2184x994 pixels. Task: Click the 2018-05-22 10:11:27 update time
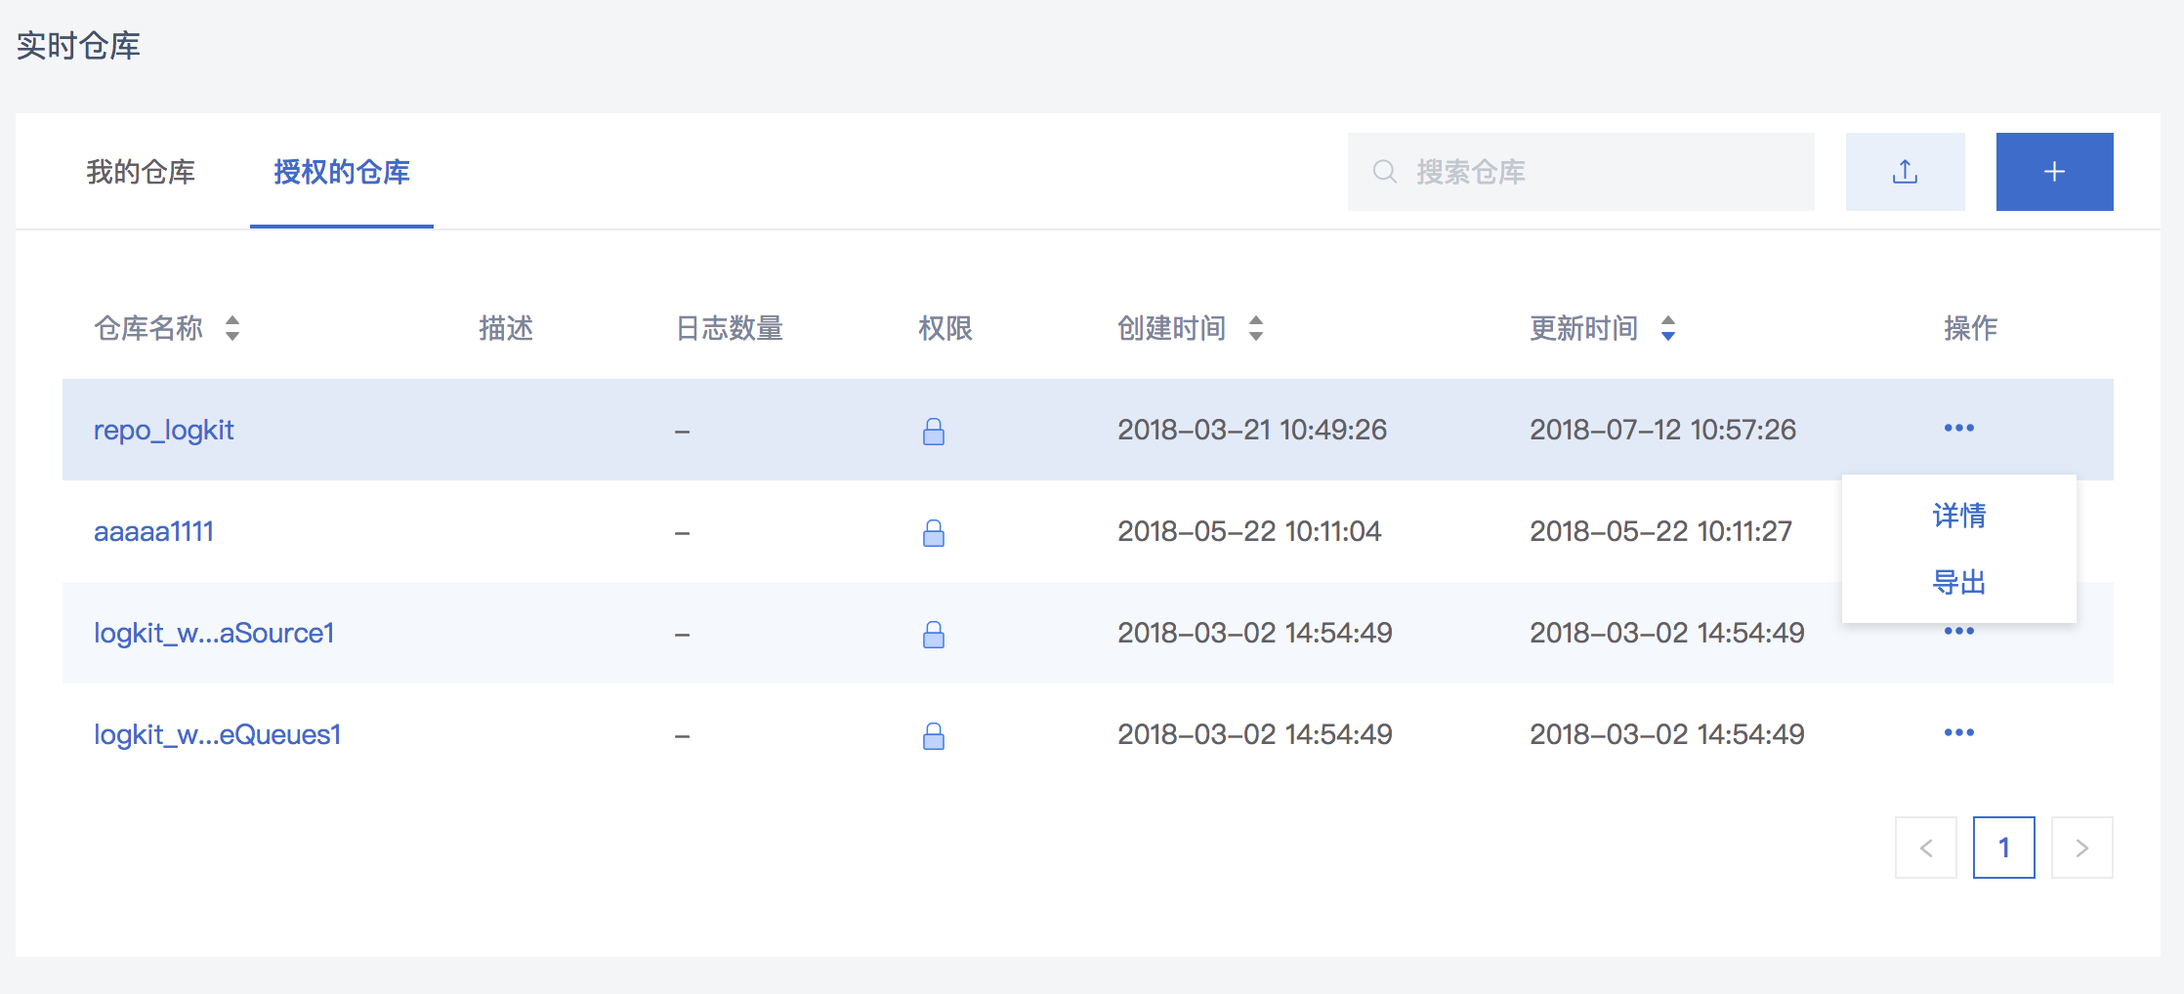point(1660,531)
